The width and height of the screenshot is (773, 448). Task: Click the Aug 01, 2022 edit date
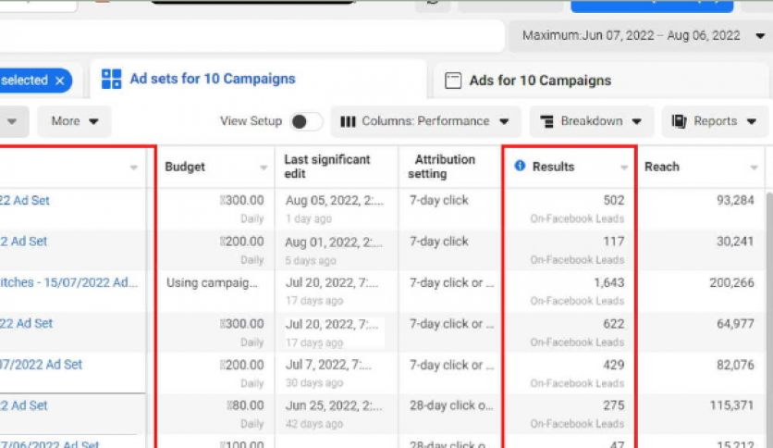[333, 242]
